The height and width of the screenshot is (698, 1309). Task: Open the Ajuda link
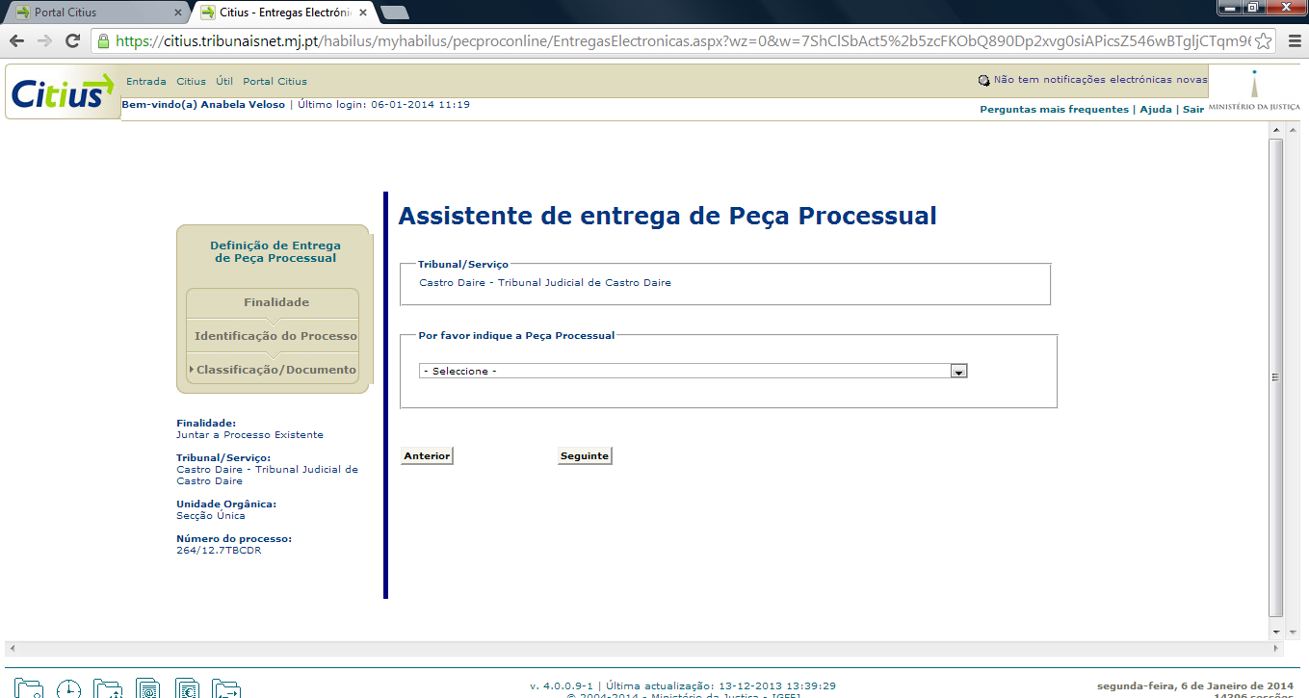pos(1156,110)
